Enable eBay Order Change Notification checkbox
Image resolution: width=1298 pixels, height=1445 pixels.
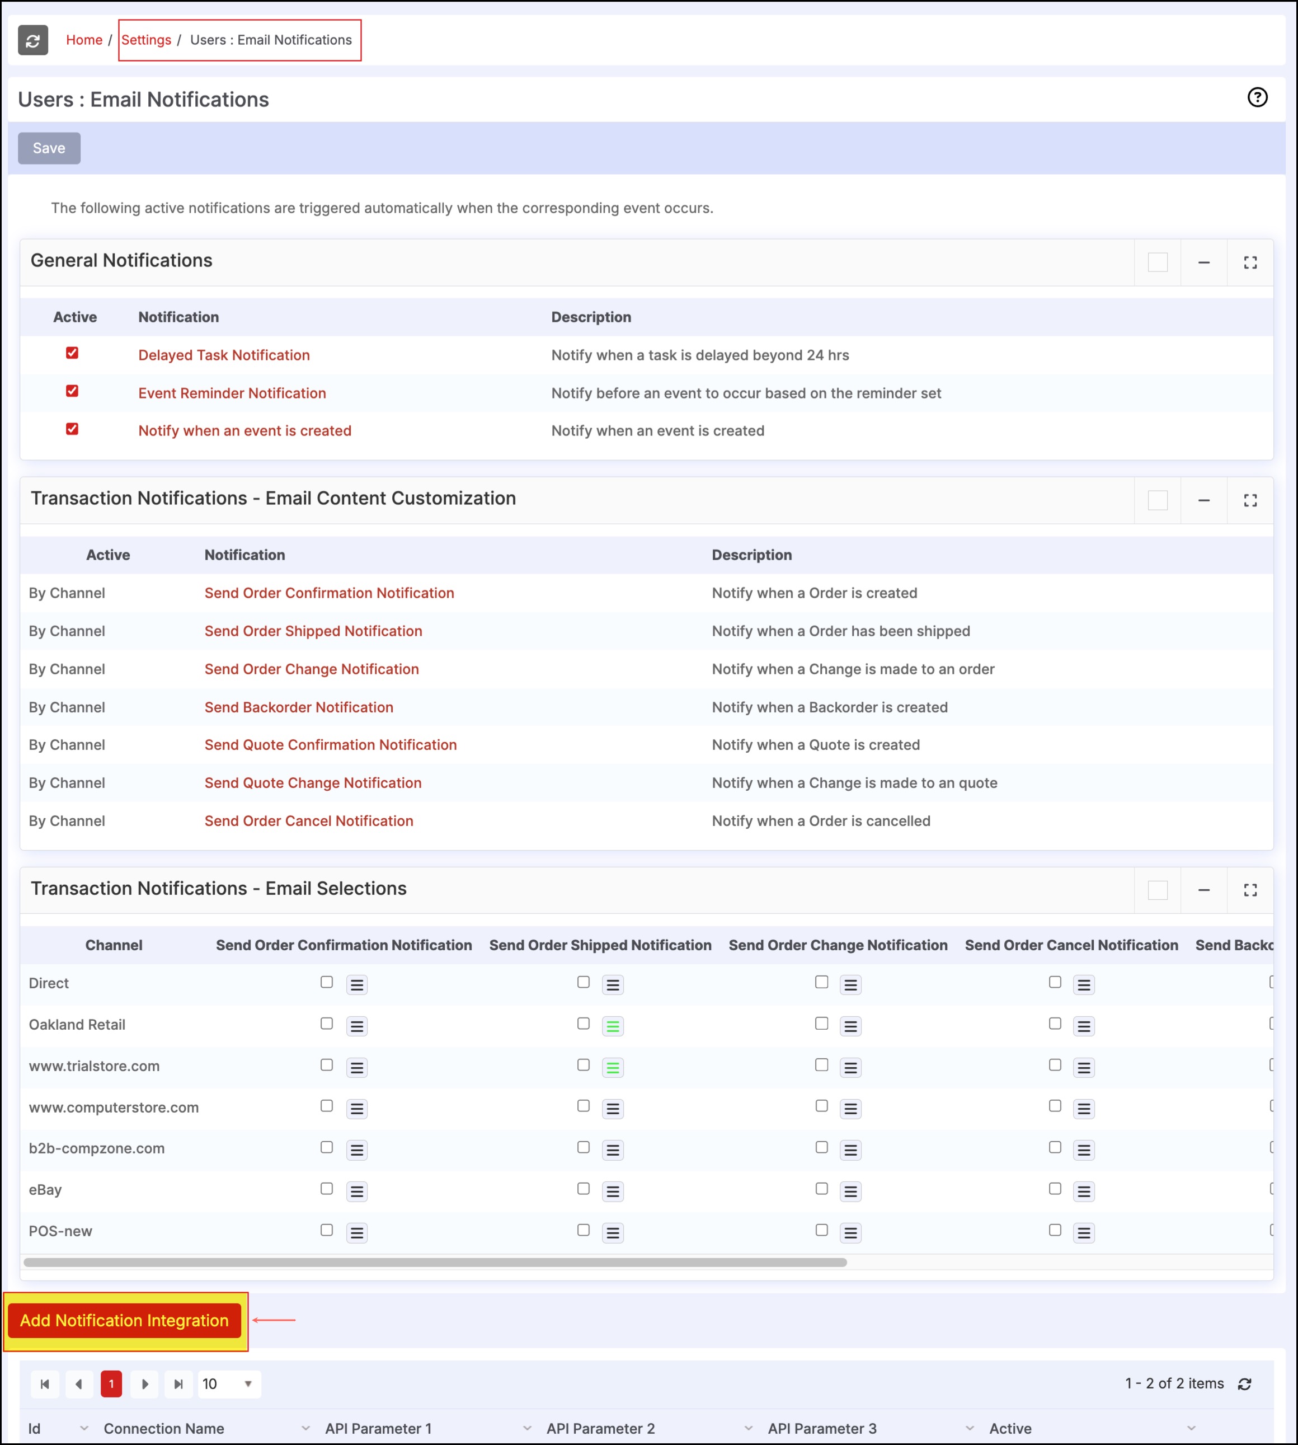click(821, 1188)
